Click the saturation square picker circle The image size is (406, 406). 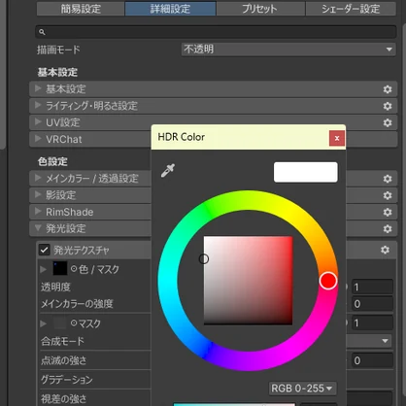pos(204,259)
